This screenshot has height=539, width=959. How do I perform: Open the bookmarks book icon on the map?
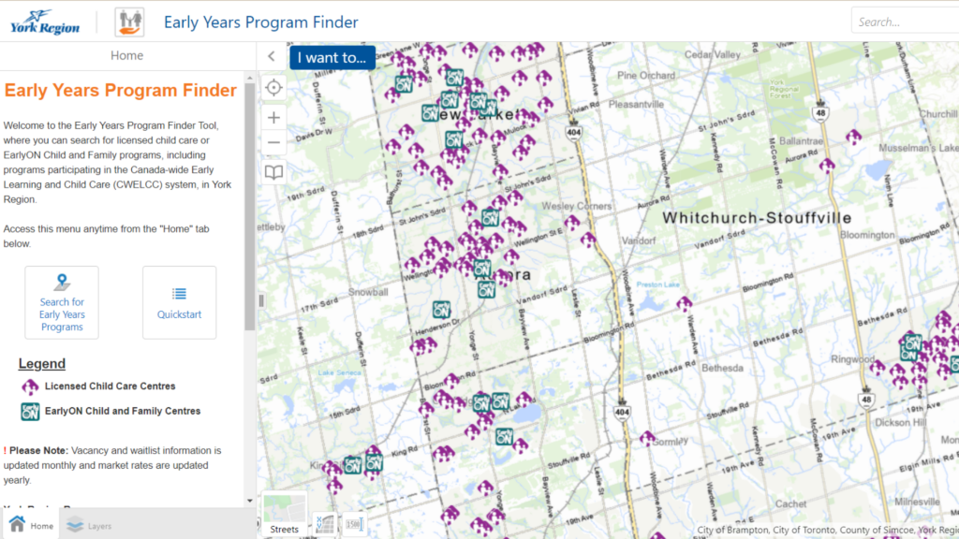click(x=273, y=172)
